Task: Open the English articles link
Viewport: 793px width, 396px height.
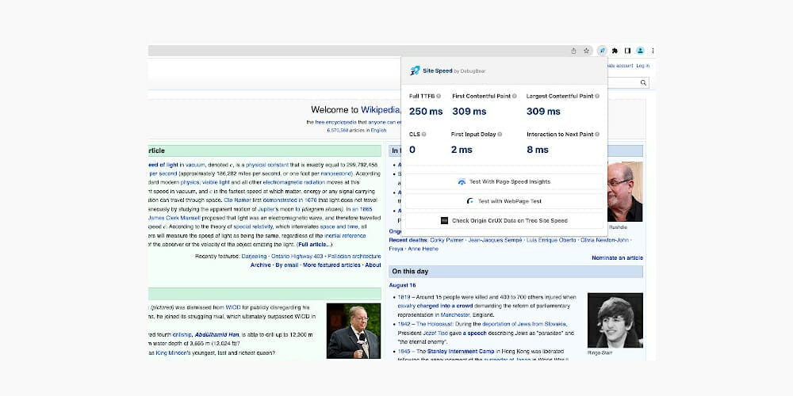Action: click(379, 131)
